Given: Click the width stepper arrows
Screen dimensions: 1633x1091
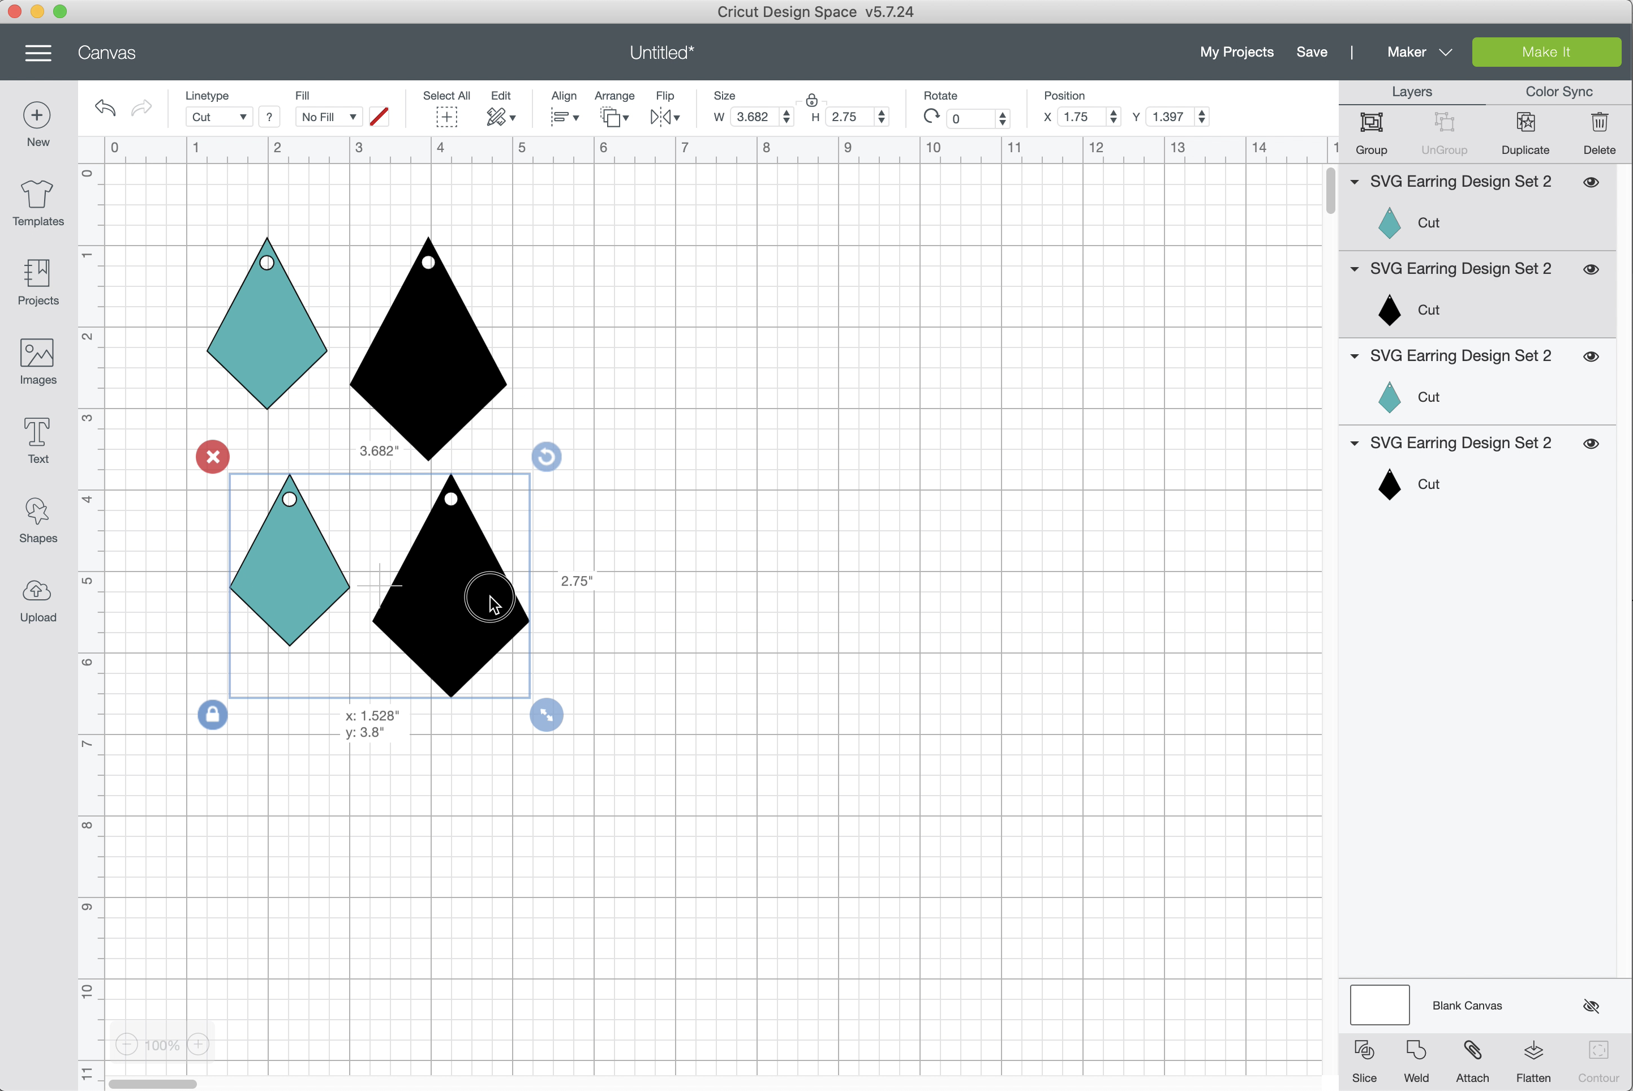Looking at the screenshot, I should (787, 117).
